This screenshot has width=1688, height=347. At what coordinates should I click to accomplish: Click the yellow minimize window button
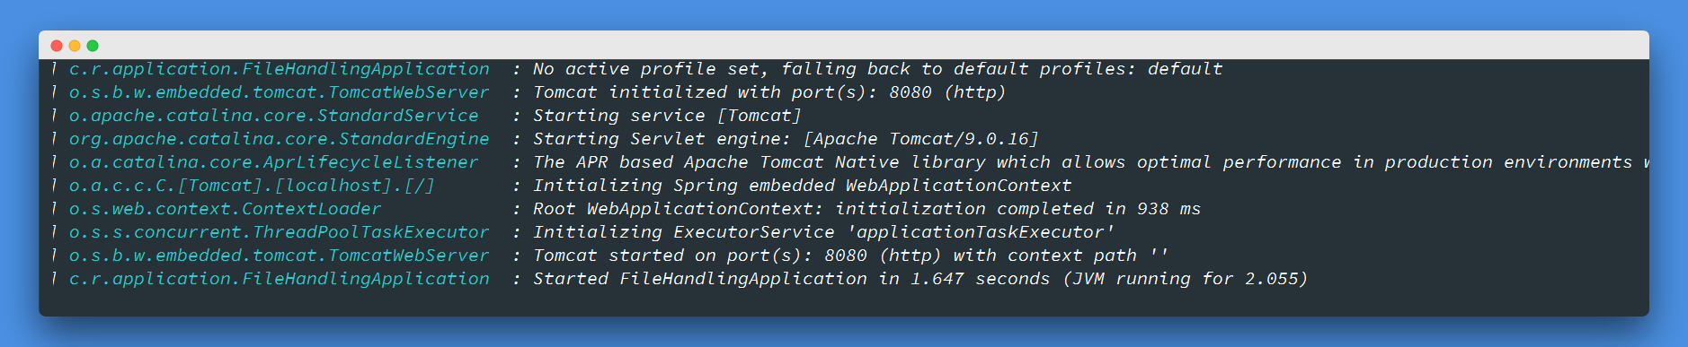(x=75, y=46)
